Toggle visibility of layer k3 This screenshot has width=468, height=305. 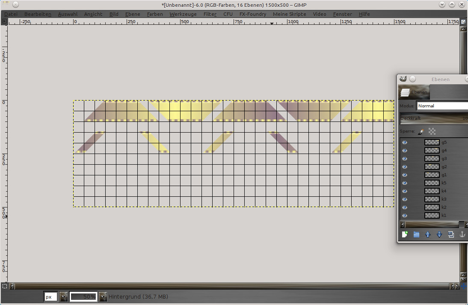[x=405, y=199]
